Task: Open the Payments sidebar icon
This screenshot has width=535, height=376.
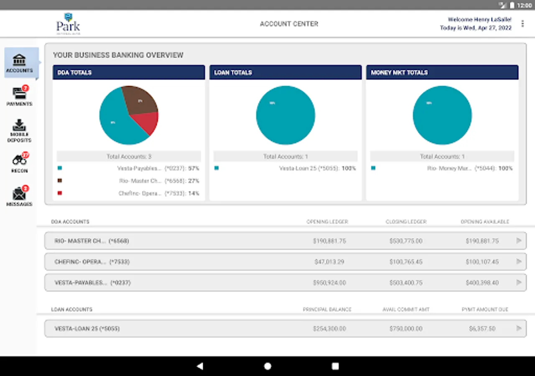Action: coord(20,96)
